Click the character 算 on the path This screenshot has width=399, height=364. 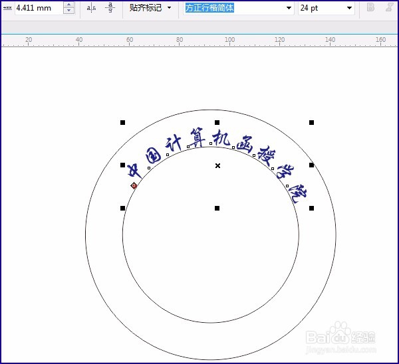coord(198,137)
